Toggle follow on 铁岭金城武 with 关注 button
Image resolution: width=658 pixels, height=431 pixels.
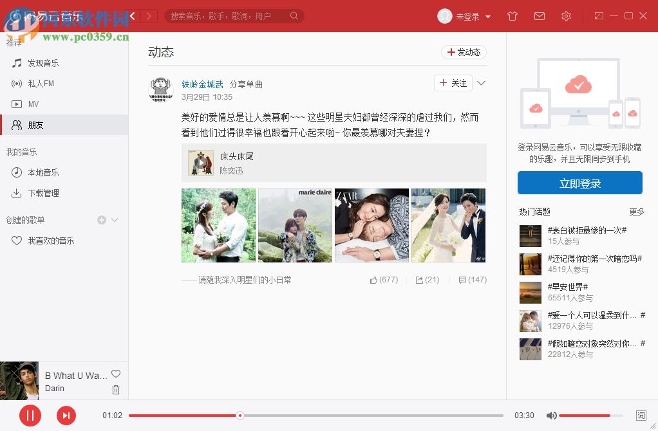[x=453, y=84]
